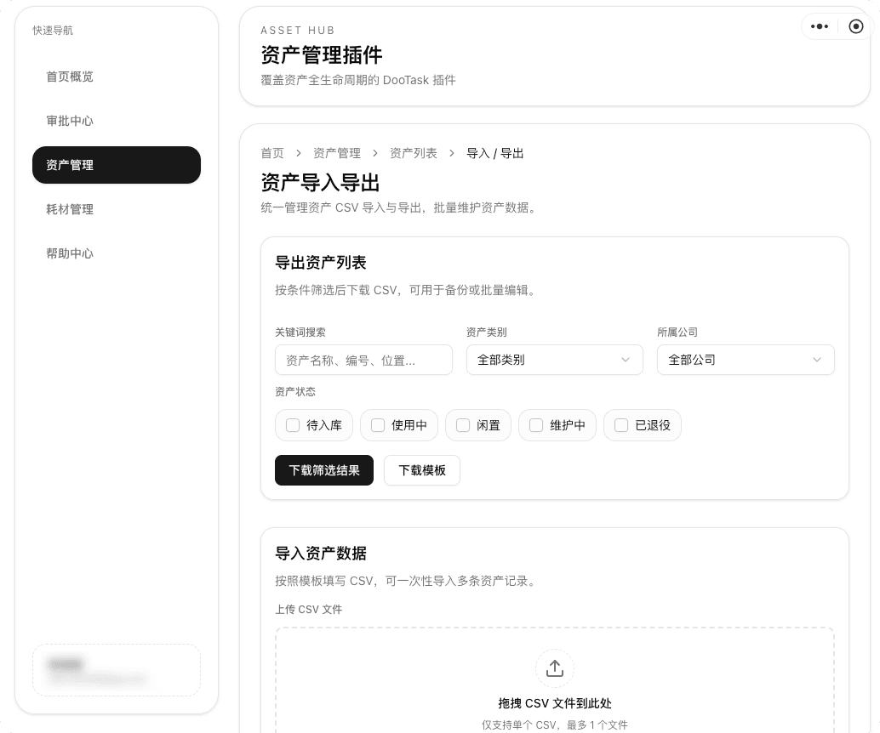Click the 导出资产列表 section title
Viewport: 880px width, 733px height.
321,263
